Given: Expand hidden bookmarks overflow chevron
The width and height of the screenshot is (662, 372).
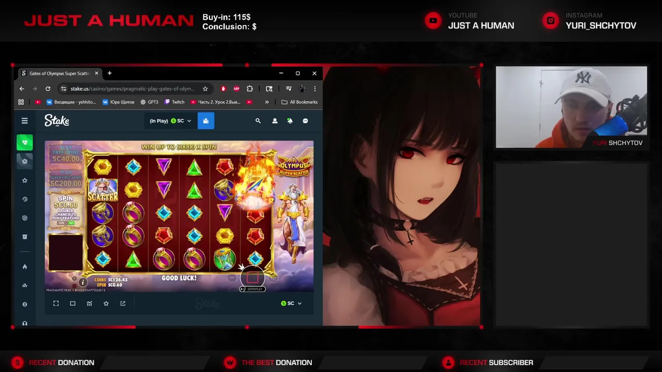Looking at the screenshot, I should click(x=267, y=102).
